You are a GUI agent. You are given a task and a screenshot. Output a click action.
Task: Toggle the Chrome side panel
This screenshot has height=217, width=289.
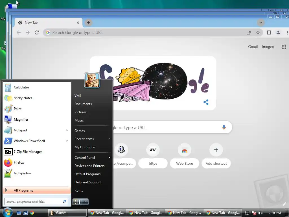point(269,33)
